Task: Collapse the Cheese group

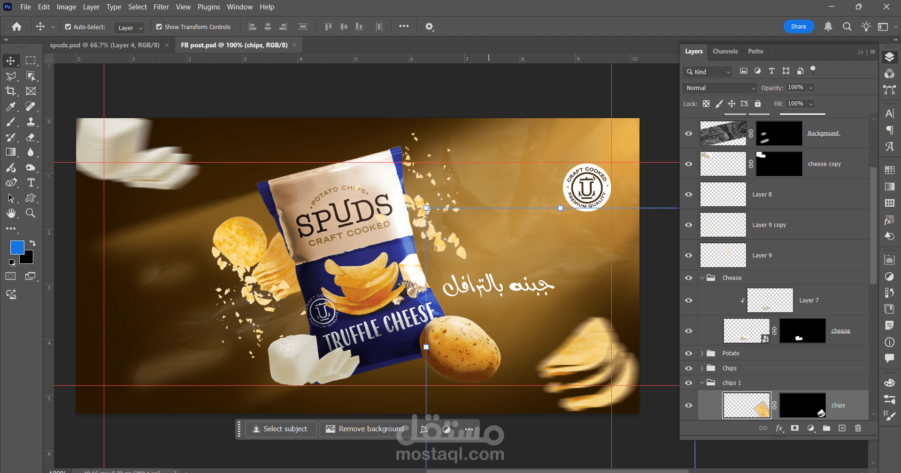Action: click(x=702, y=278)
